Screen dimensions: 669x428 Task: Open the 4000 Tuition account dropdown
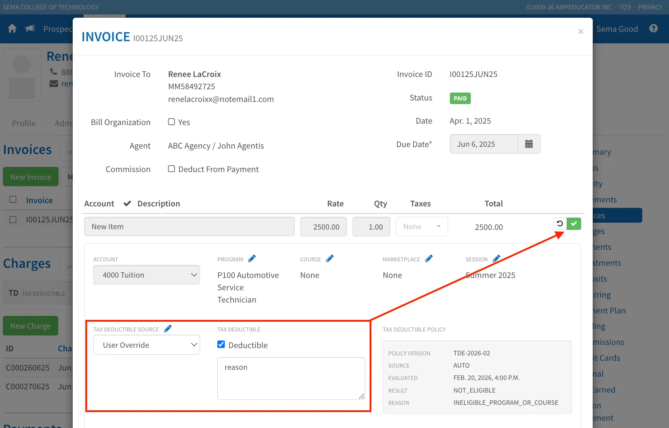tap(146, 275)
